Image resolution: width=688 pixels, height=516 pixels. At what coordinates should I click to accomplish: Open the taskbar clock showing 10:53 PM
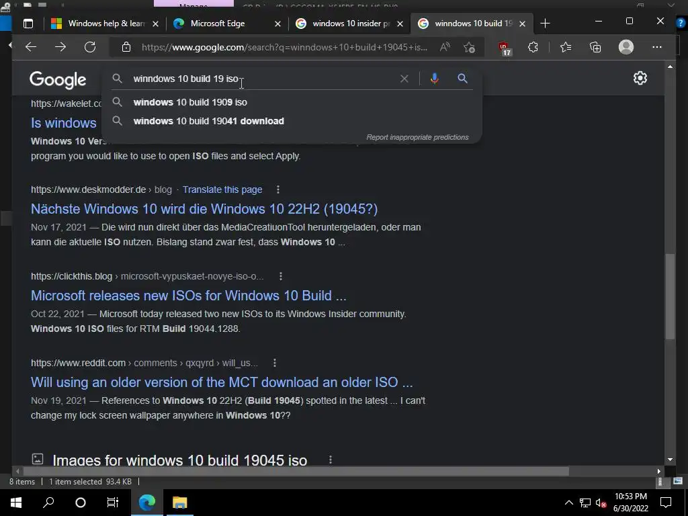[x=630, y=503]
